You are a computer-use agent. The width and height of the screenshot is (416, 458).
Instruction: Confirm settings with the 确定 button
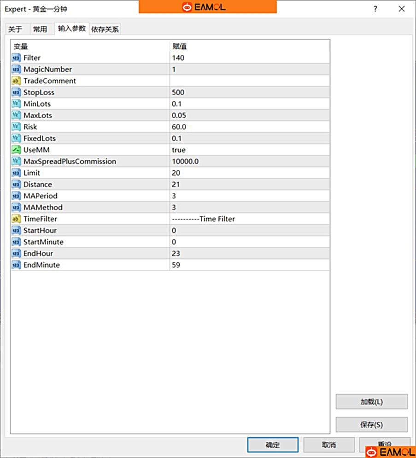[273, 445]
